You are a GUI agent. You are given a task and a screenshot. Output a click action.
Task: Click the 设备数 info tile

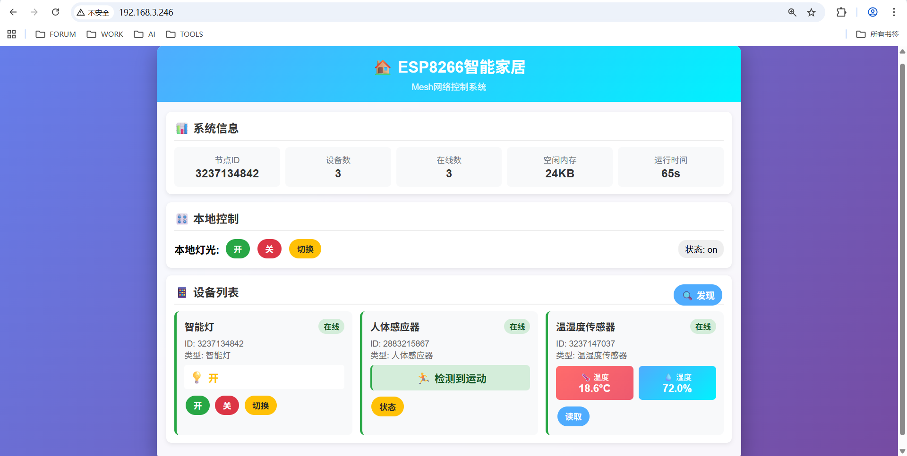[338, 167]
